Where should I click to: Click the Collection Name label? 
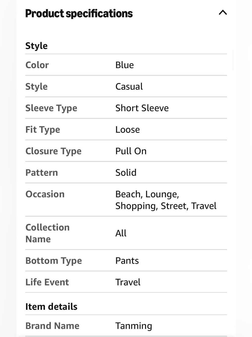[47, 233]
